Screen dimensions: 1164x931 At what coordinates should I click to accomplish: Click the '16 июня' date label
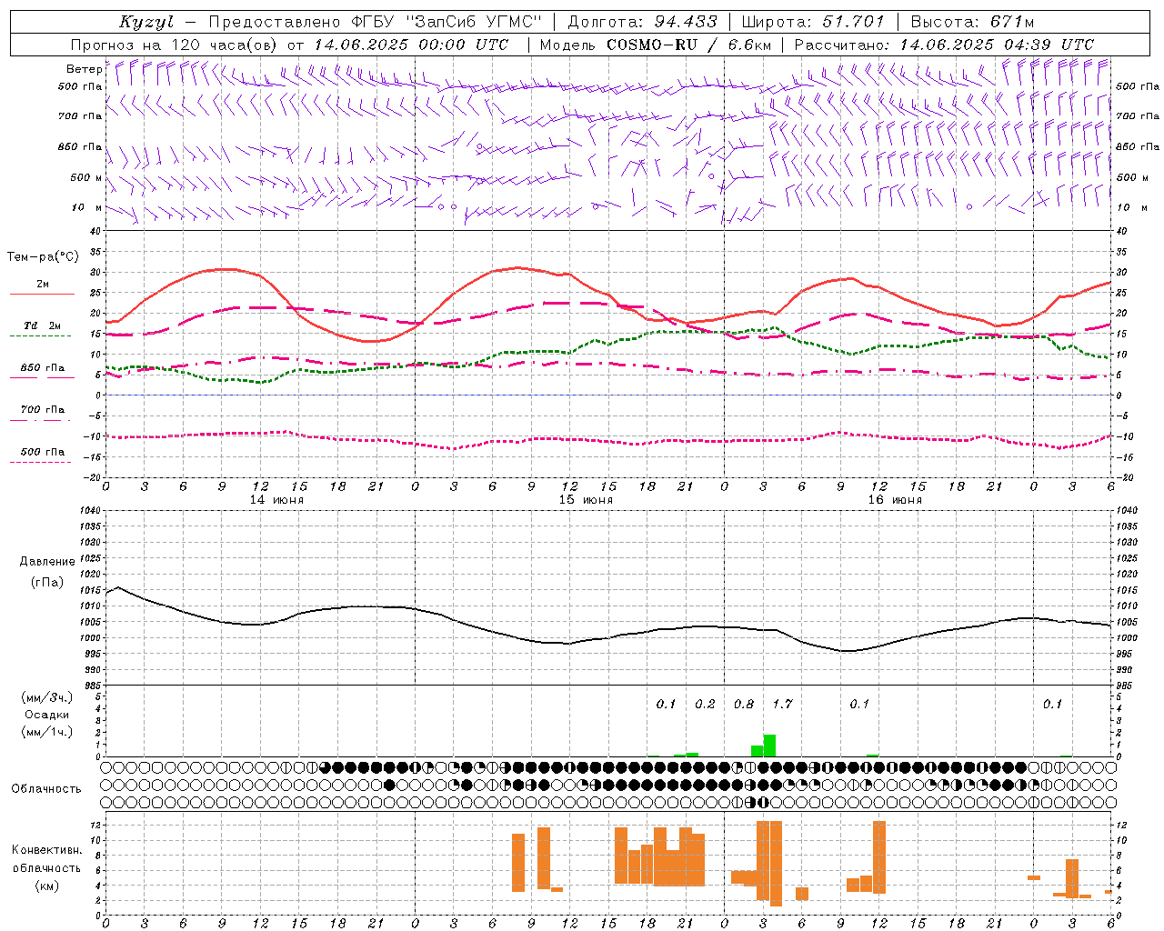[x=894, y=500]
